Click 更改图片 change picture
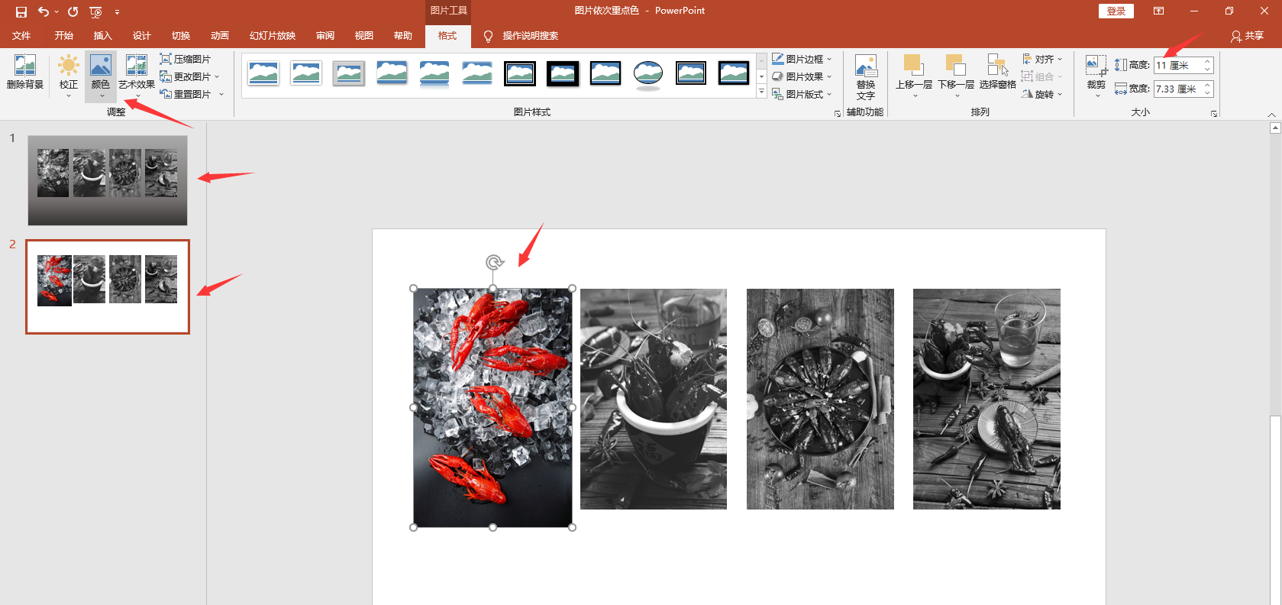 click(x=186, y=76)
